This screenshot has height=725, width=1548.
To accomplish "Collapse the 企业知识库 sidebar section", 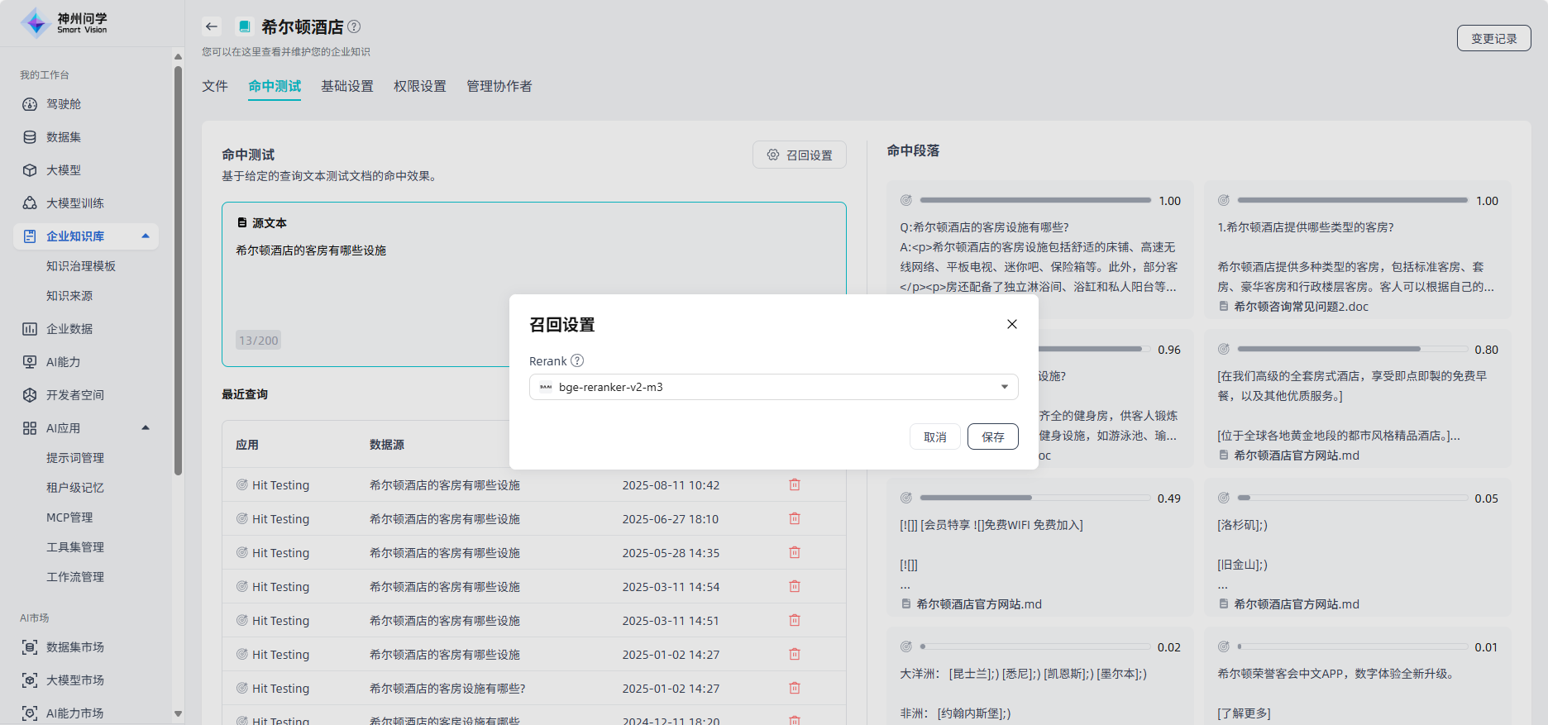I will 146,236.
